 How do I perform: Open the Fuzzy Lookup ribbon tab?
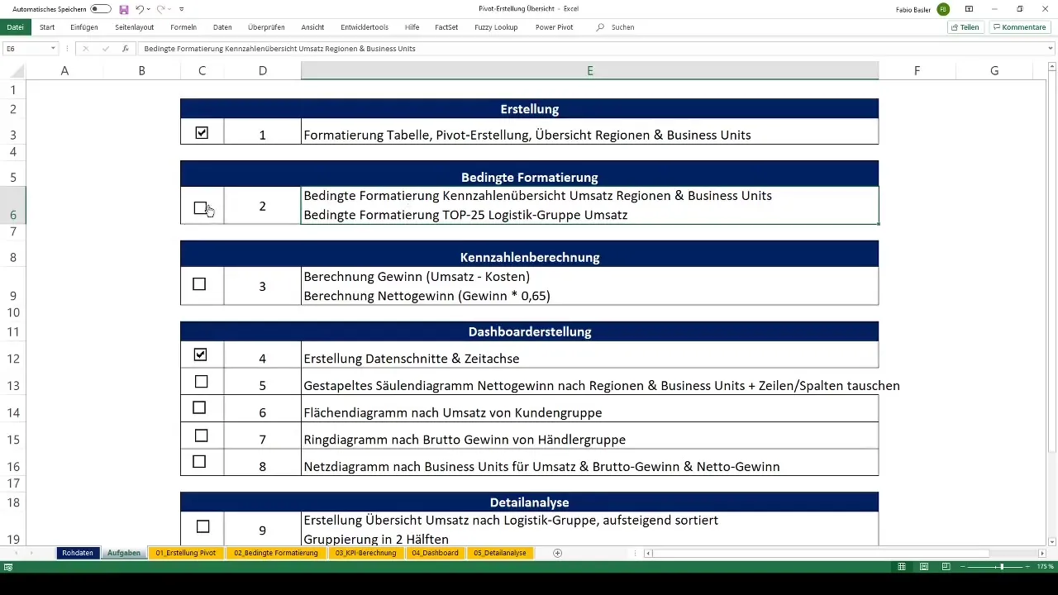[x=496, y=27]
